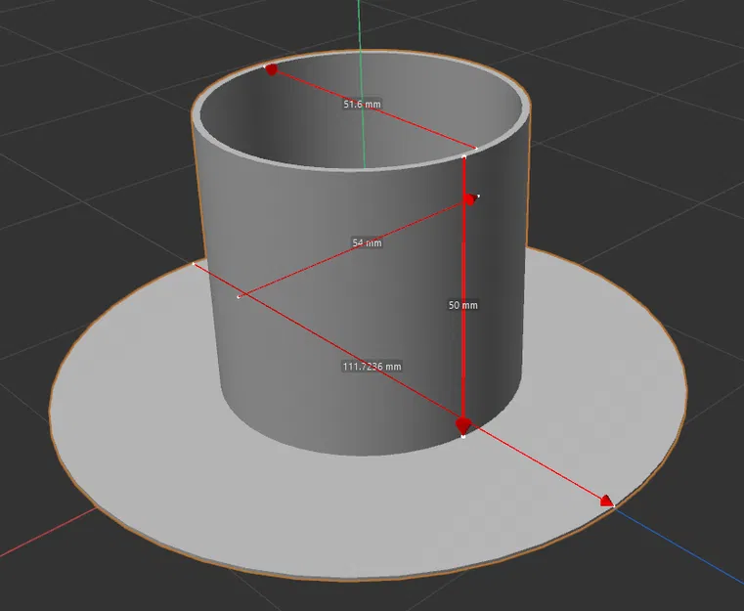Image resolution: width=744 pixels, height=611 pixels.
Task: Click the 50 mm height label
Action: coord(463,305)
